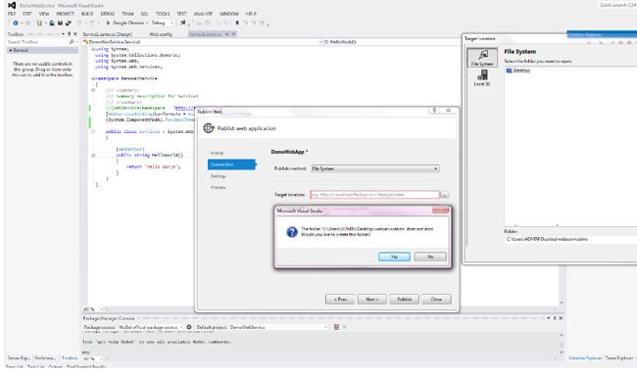Viewport: 637px width, 375px height.
Task: Open the EDIT menu
Action: [27, 14]
